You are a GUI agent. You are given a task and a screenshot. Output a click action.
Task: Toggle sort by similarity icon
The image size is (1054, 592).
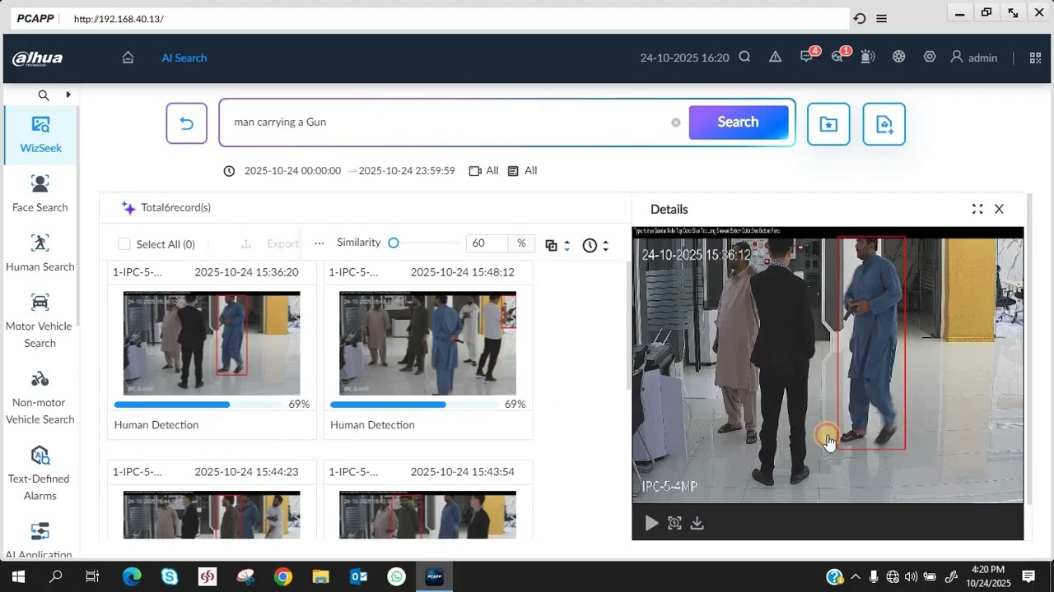[556, 245]
